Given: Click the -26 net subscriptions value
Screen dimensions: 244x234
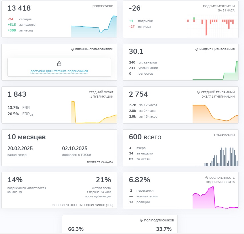Looking at the screenshot, I should pos(135,8).
